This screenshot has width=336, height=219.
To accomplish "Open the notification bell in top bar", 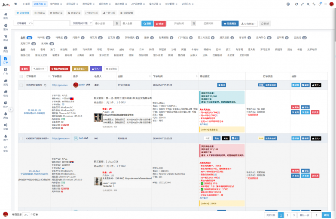I will coord(320,4).
